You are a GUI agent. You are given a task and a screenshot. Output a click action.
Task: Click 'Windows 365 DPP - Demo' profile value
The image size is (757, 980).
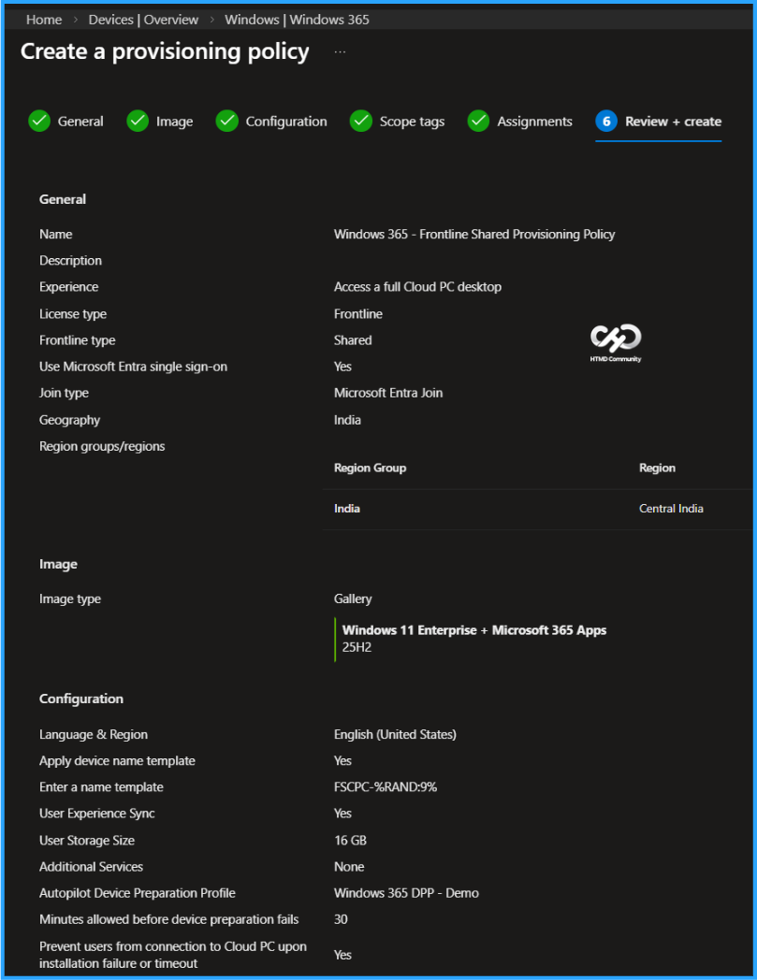[407, 893]
